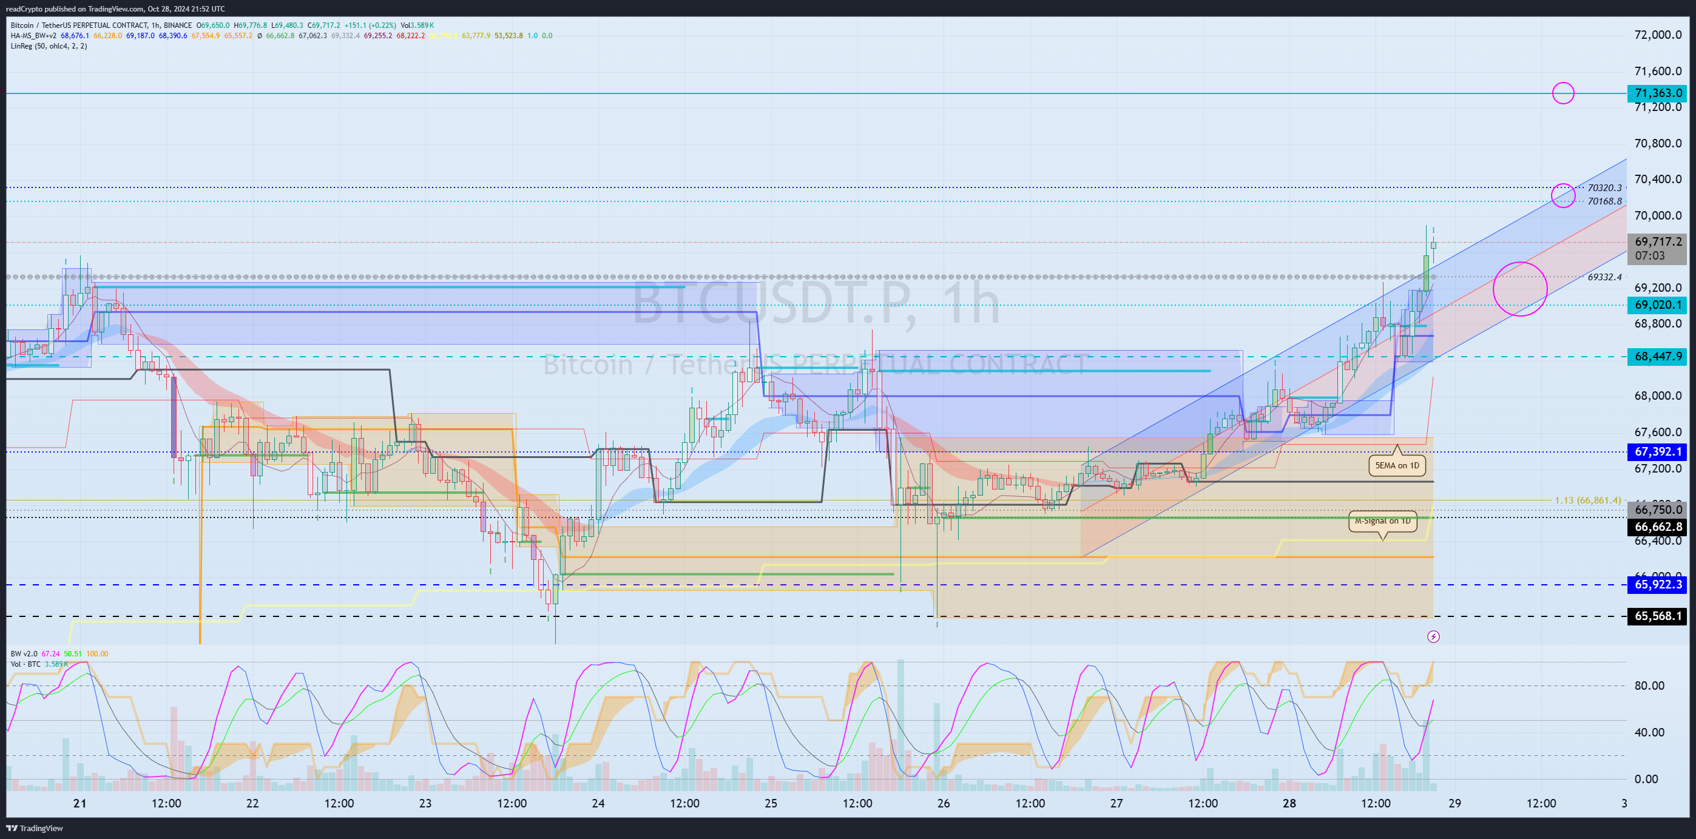Click the 70168.8 level text

(x=1604, y=201)
